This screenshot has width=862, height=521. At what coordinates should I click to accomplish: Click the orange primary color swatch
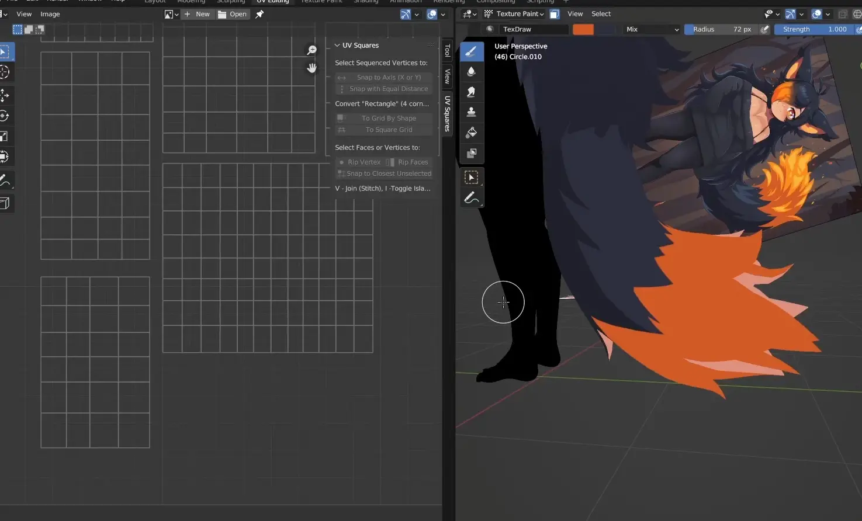coord(583,29)
